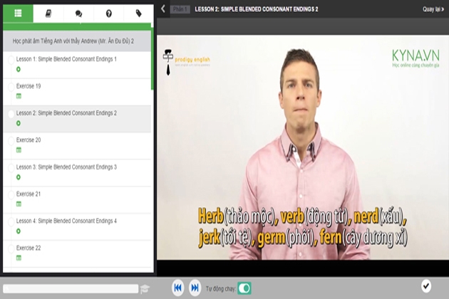The width and height of the screenshot is (449, 299).
Task: Collapse sidebar with left chevron arrow
Action: (163, 9)
